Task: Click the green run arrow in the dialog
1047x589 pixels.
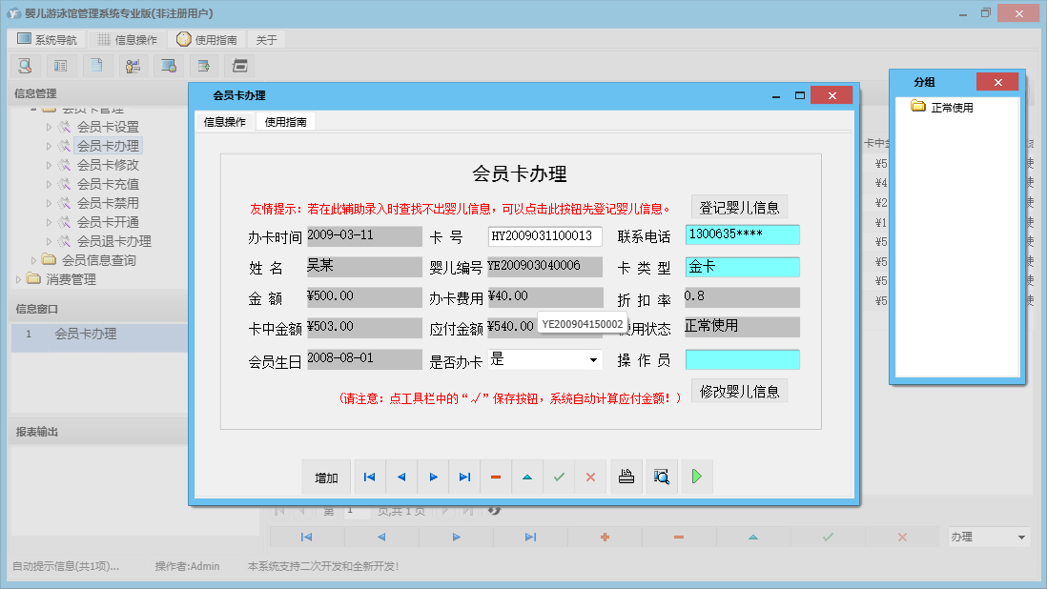Action: pos(696,477)
